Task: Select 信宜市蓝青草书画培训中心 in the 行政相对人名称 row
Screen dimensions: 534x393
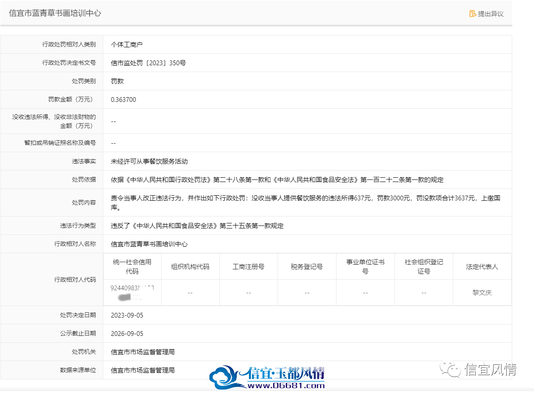Action: coord(149,244)
